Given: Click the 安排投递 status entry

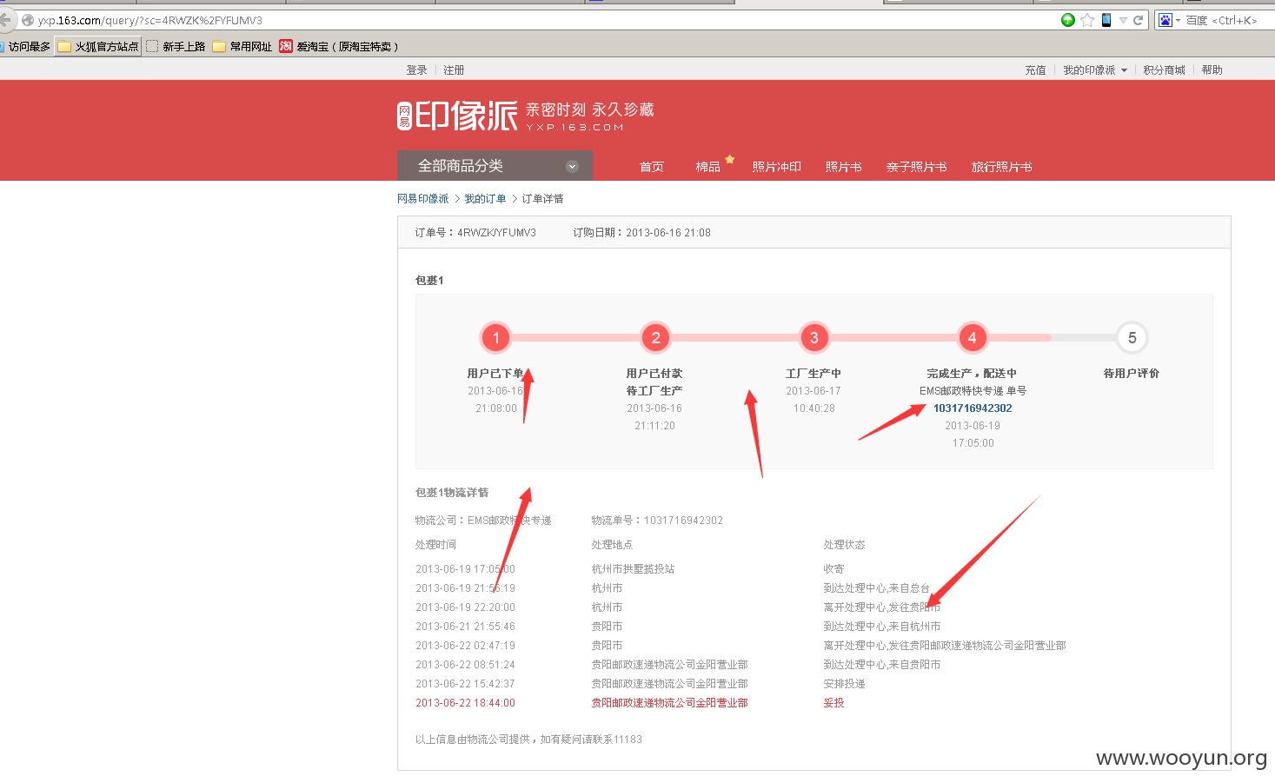Looking at the screenshot, I should point(844,684).
